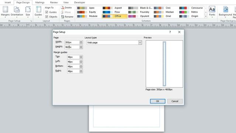This screenshot has width=236, height=133.
Task: Switch to the Review tab
Action: click(x=54, y=3)
